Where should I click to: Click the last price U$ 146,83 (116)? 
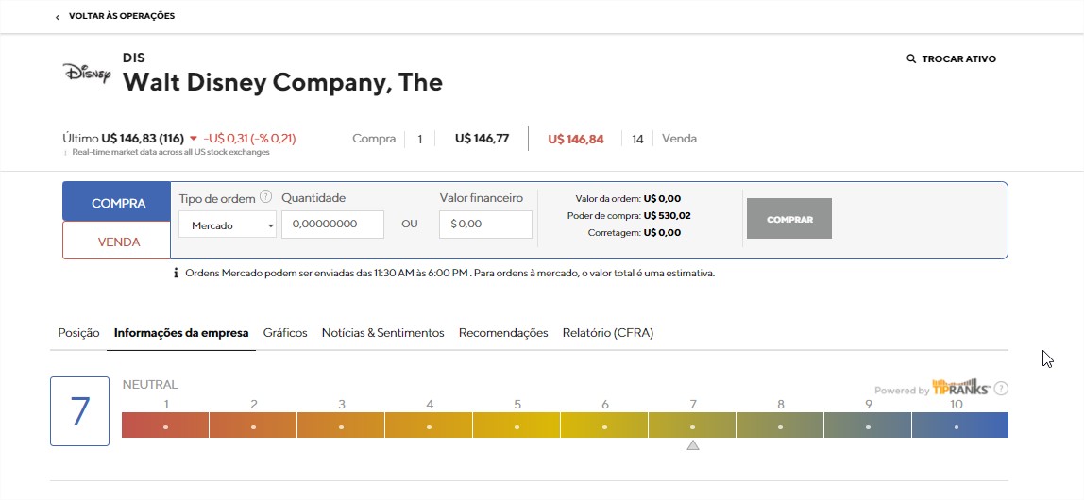point(143,138)
